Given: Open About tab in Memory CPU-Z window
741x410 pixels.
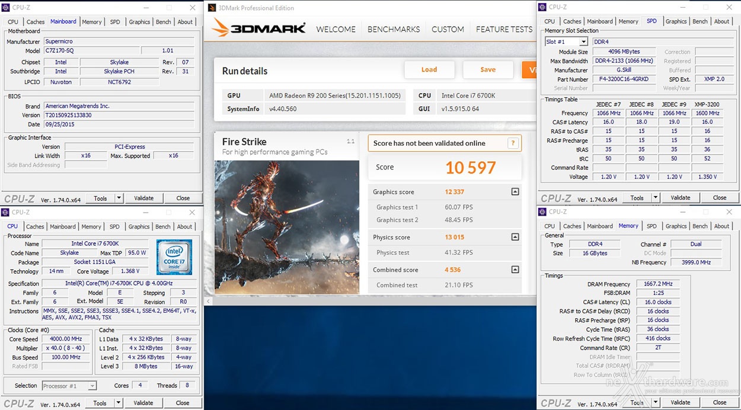Looking at the screenshot, I should tap(721, 226).
